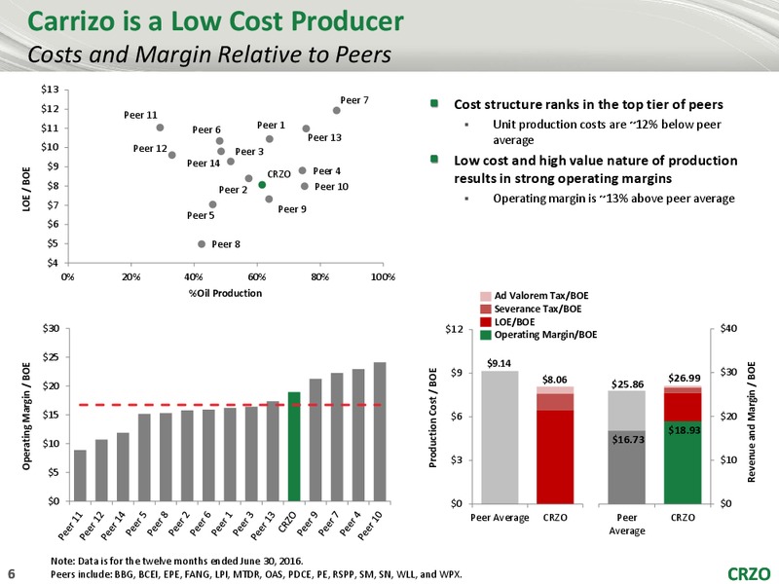Click the 'Operating Margin / BOE' axis title
Image resolution: width=779 pixels, height=584 pixels.
26,416
